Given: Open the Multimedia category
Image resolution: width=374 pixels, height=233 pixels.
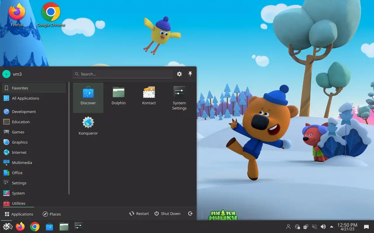Looking at the screenshot, I should [x=34, y=163].
